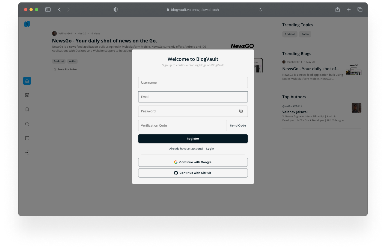
Task: Click Vaibhav Jaiswal author photo
Action: pos(357,108)
